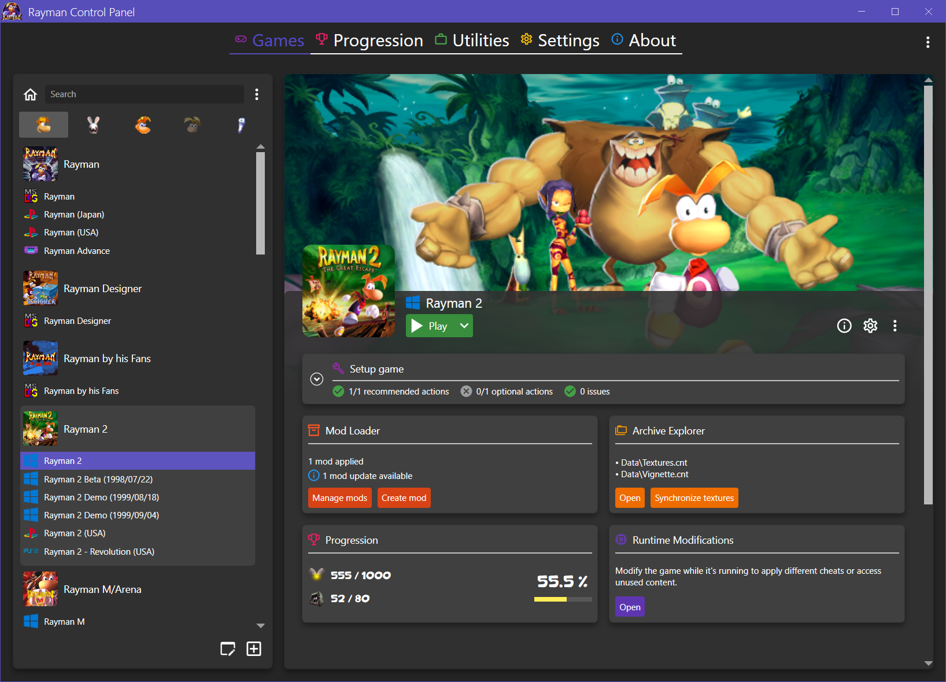This screenshot has width=946, height=682.
Task: Click the edit game list icon
Action: 228,649
